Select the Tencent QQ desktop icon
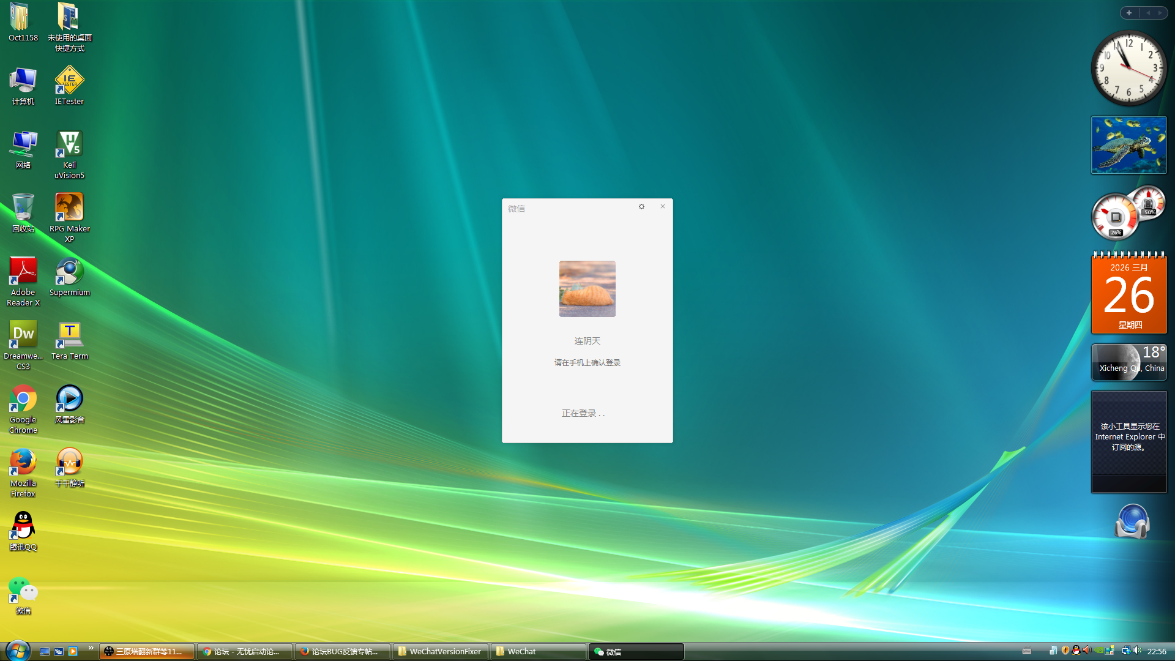The width and height of the screenshot is (1175, 661). tap(23, 526)
